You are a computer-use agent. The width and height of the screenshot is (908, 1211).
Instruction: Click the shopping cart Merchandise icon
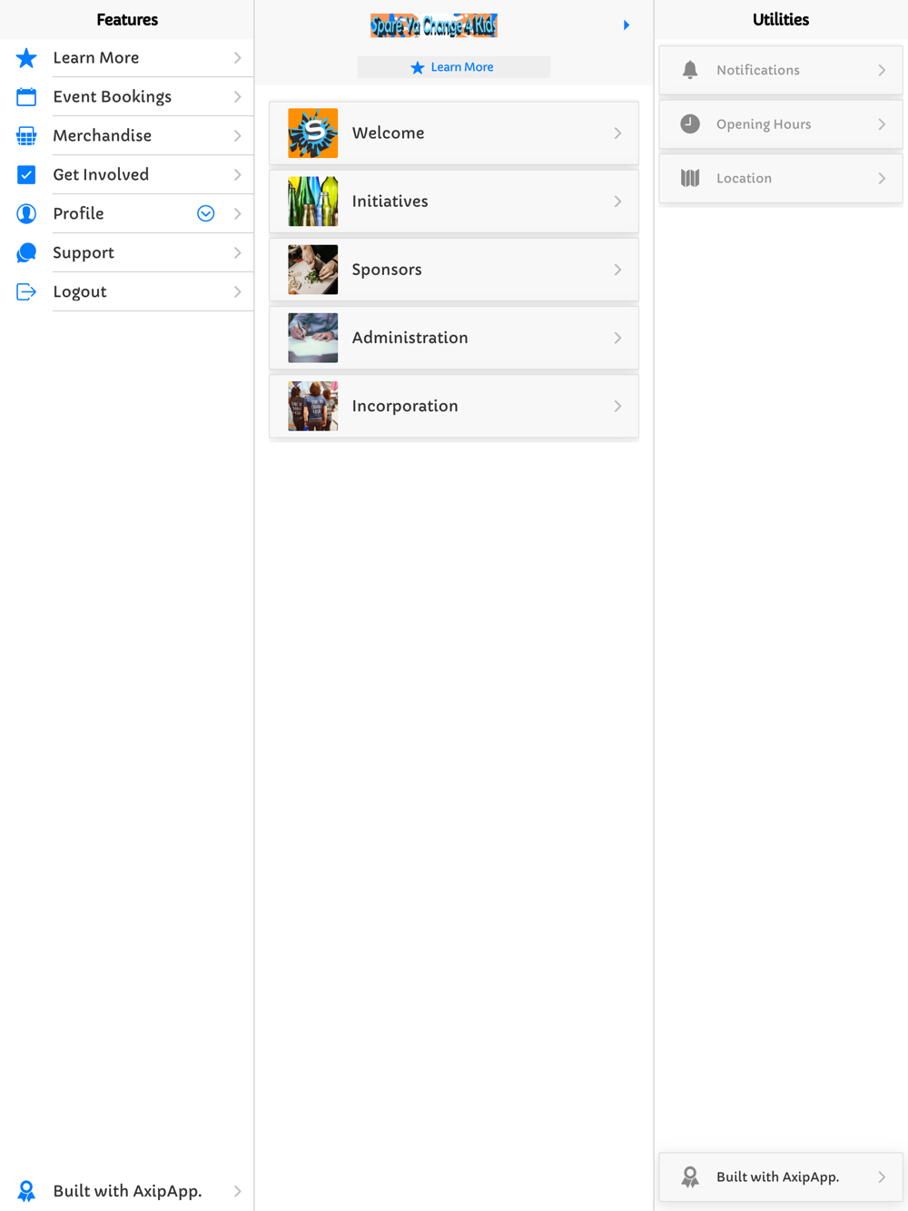(26, 136)
